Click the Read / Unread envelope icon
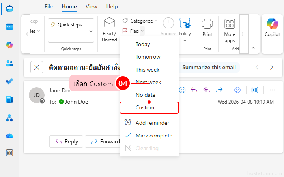The width and height of the screenshot is (284, 177). pos(109,23)
